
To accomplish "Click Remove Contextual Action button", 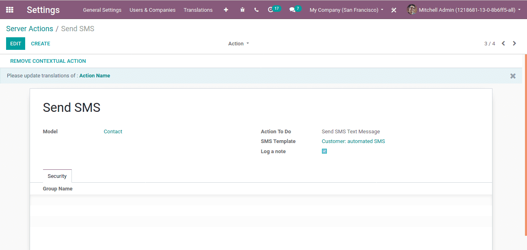I will click(x=48, y=61).
